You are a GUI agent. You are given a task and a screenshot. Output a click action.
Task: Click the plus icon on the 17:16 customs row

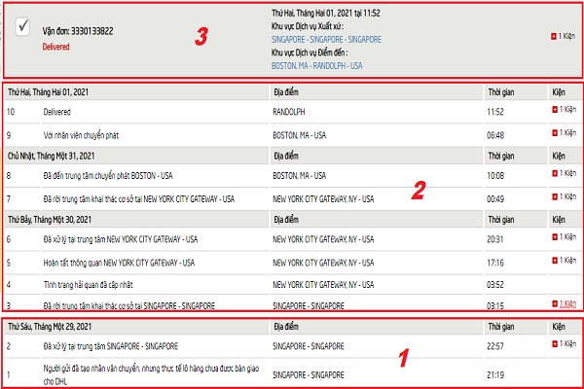coord(555,261)
